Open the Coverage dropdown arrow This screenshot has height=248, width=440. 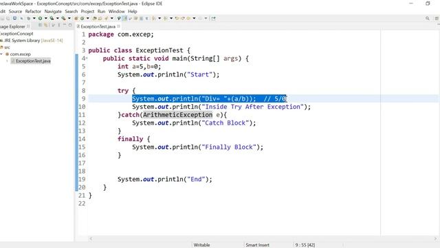[58, 19]
